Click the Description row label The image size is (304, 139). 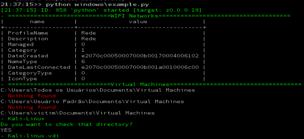point(28,39)
